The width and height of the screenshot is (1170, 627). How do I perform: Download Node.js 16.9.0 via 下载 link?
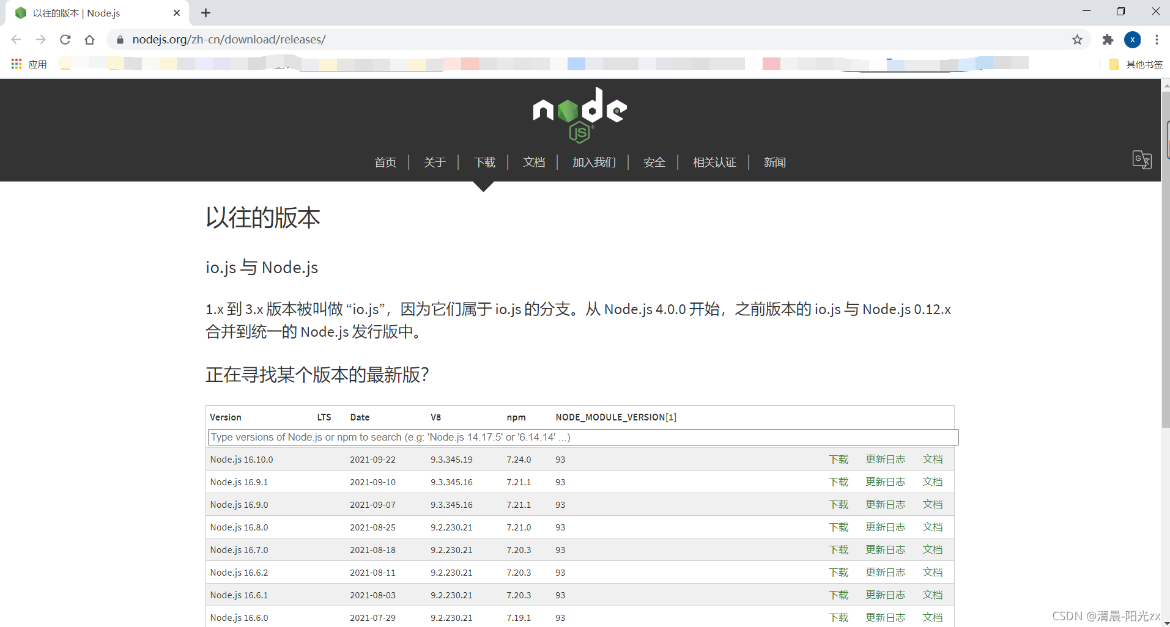[x=839, y=505]
